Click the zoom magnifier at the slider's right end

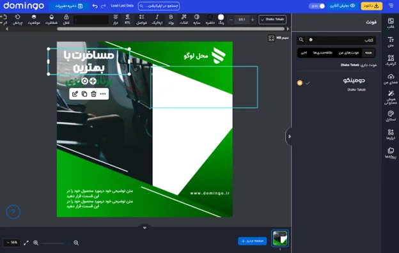click(76, 243)
